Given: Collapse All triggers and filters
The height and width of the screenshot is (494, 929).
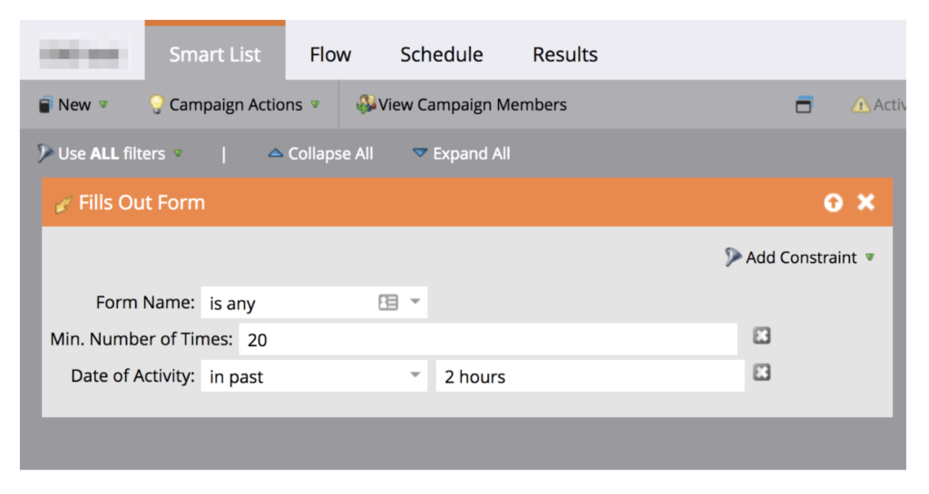Looking at the screenshot, I should (x=320, y=154).
